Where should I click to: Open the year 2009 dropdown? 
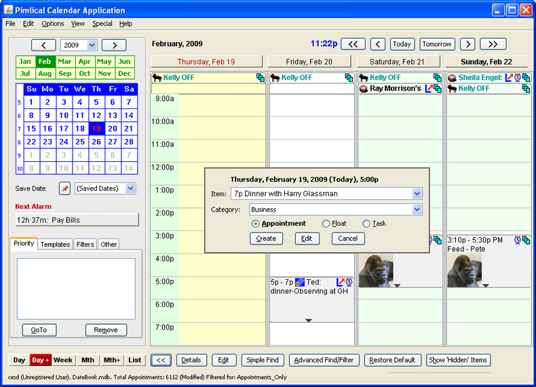[92, 45]
